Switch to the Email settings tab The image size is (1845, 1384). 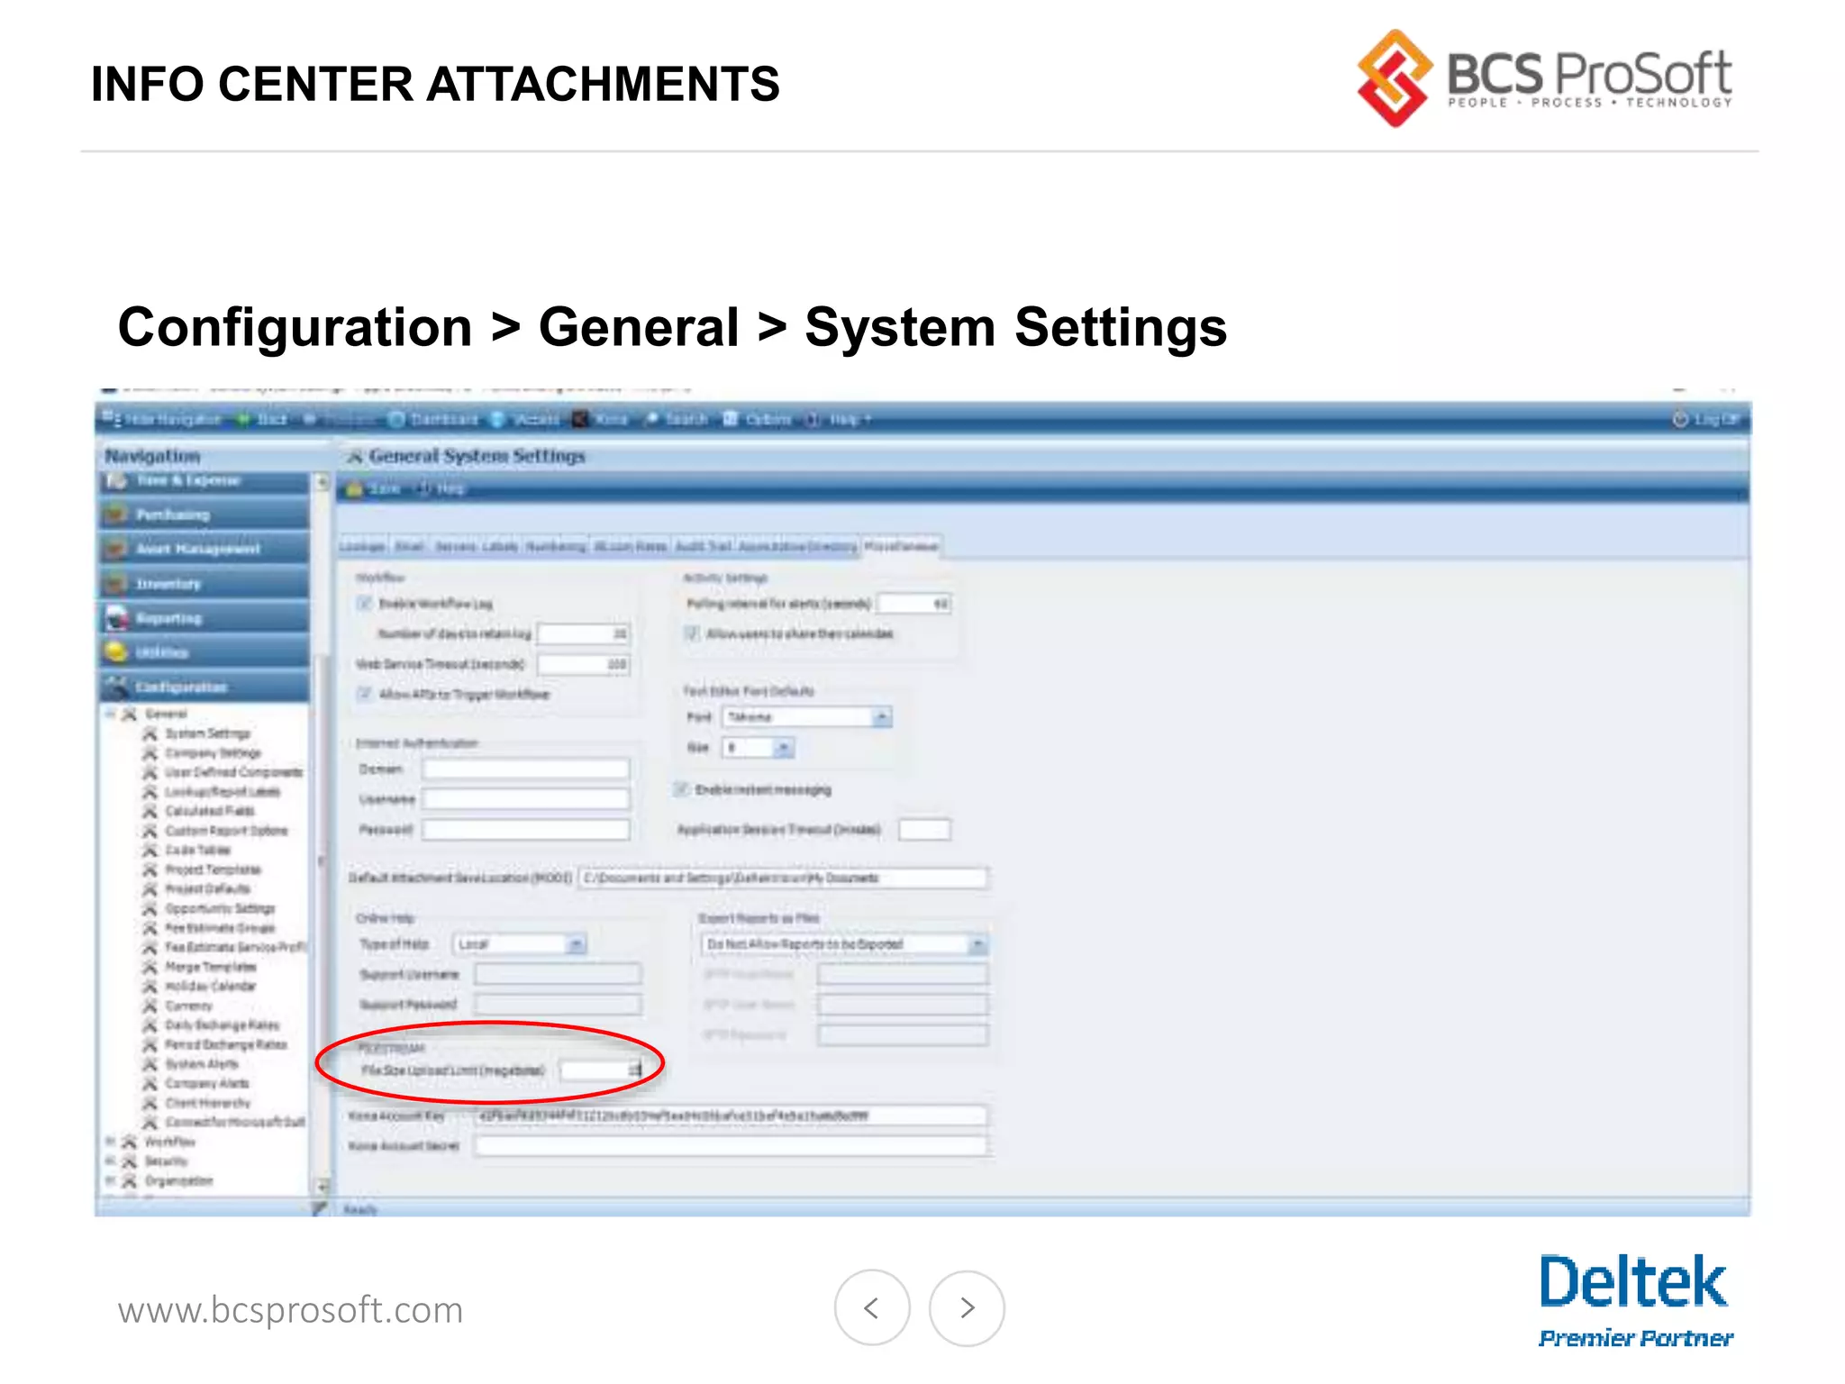(x=409, y=546)
